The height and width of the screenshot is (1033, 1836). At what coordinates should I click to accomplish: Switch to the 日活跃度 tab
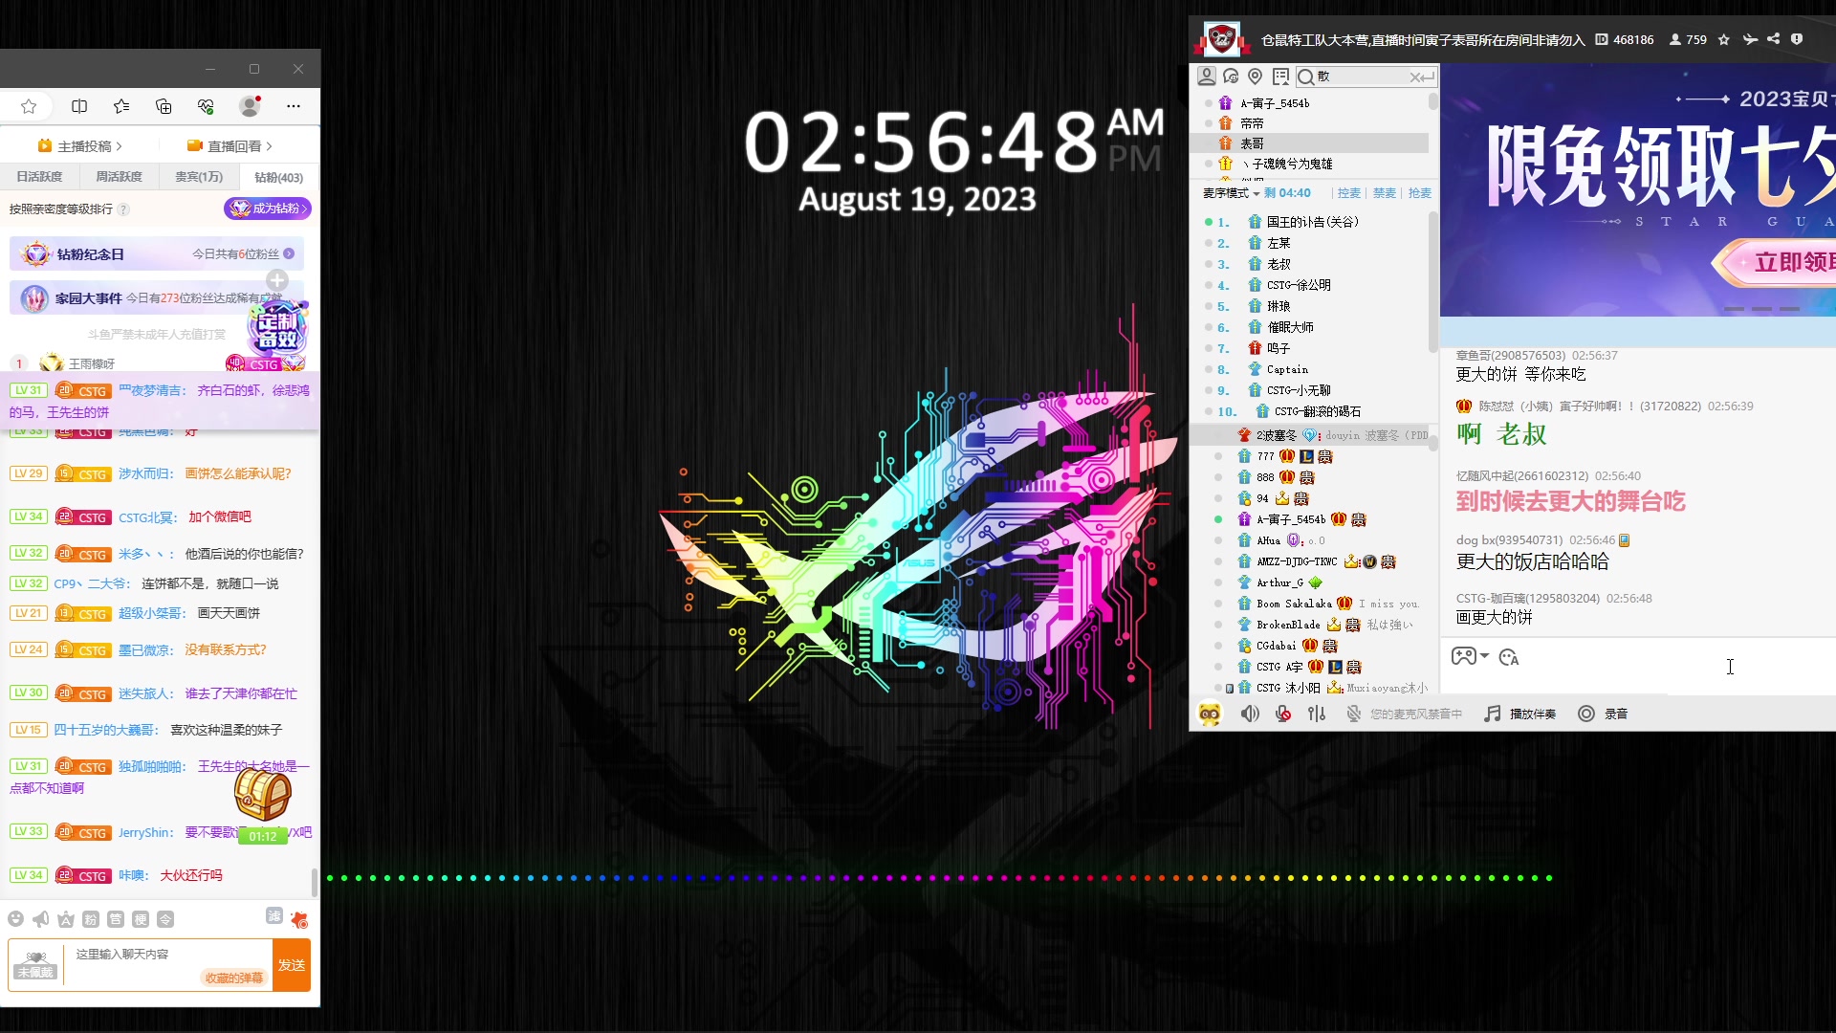(39, 177)
